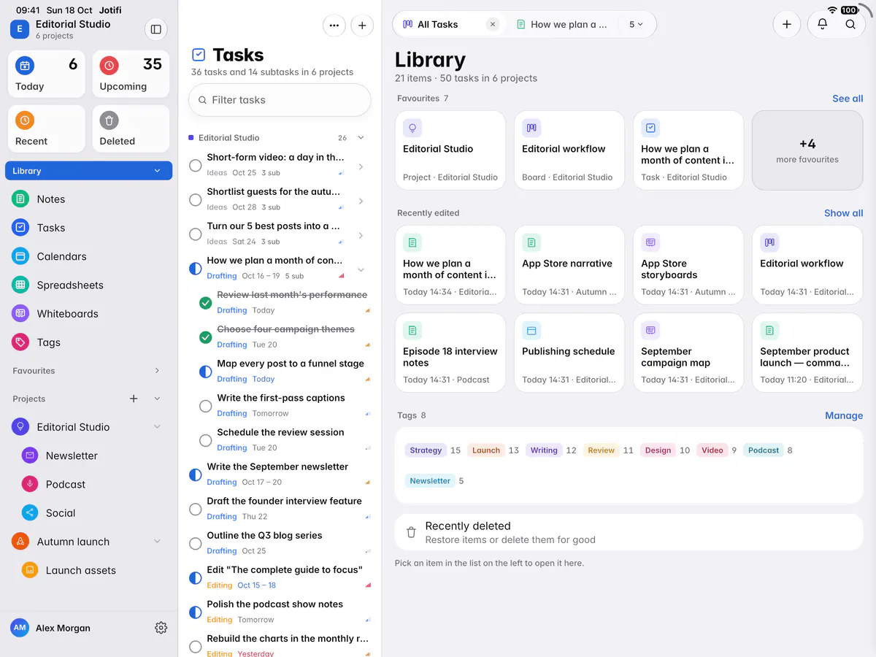Viewport: 876px width, 657px height.
Task: Switch to the How we plan a tab
Action: [562, 24]
